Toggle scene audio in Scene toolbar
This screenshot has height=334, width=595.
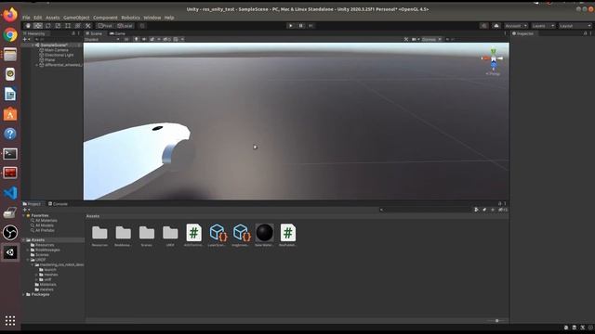[144, 39]
